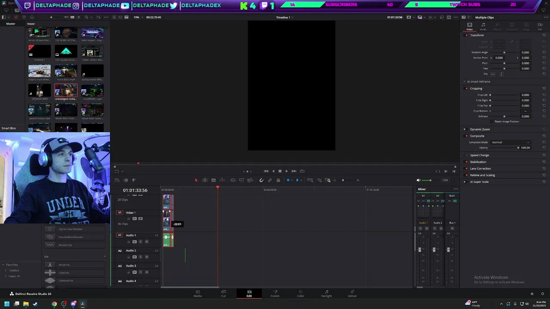Image resolution: width=550 pixels, height=309 pixels.
Task: Go to first frame of timeline
Action: [266, 171]
